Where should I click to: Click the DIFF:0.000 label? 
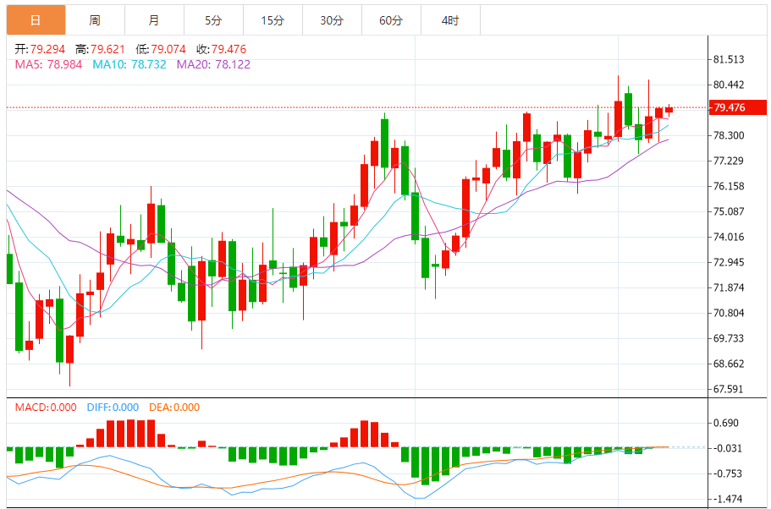tap(113, 408)
